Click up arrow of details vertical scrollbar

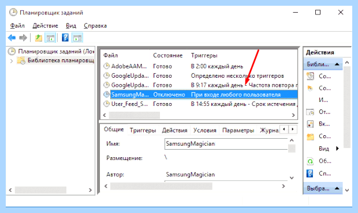292,140
